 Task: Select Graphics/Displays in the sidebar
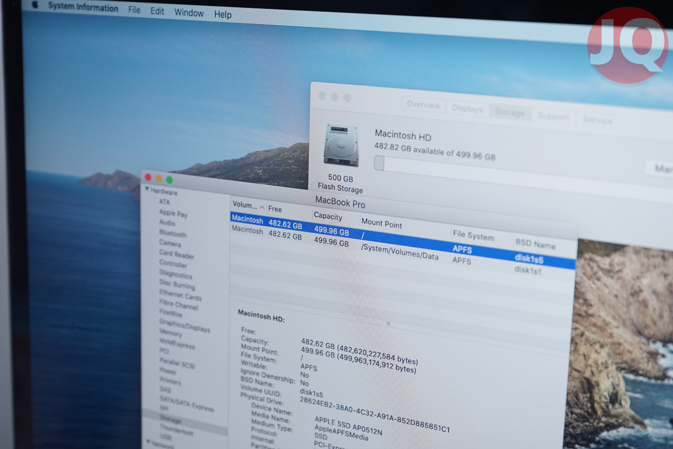point(185,327)
